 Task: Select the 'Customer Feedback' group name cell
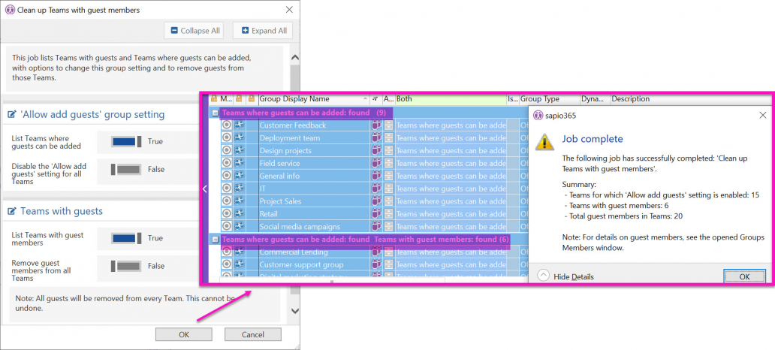(315, 125)
